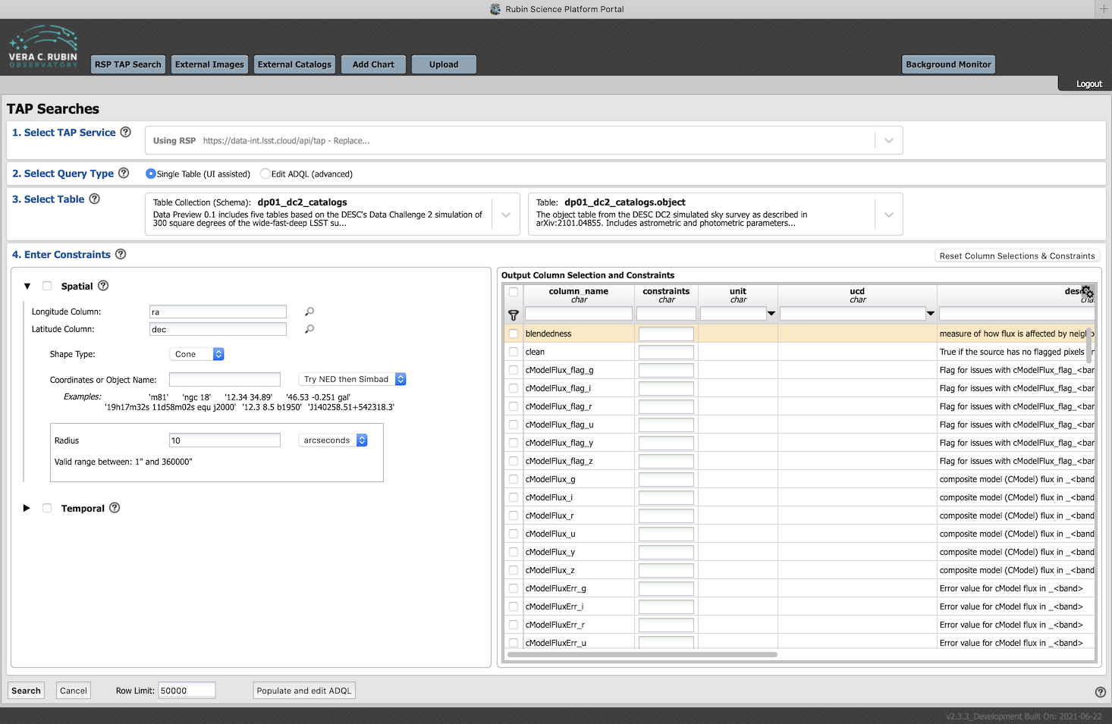Screen dimensions: 1112x724
Task: Select Edit ADQL (advanced) radio
Action: point(265,174)
